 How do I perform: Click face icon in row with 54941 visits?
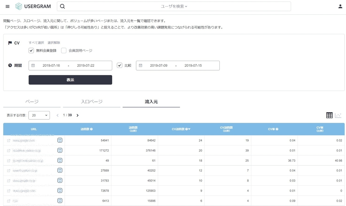60,140
